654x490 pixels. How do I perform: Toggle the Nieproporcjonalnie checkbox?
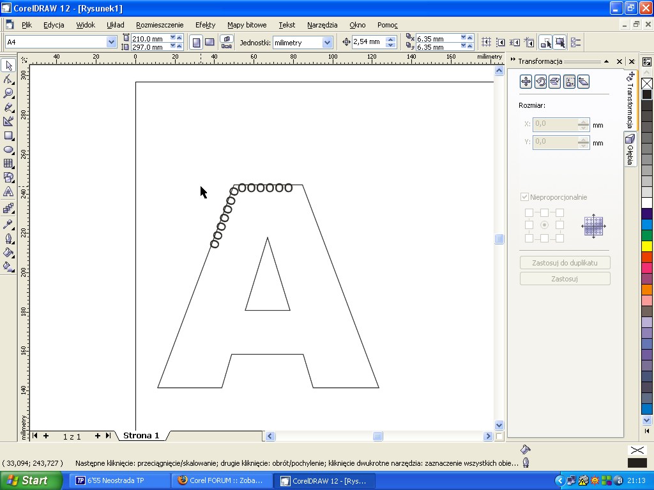[x=525, y=197]
